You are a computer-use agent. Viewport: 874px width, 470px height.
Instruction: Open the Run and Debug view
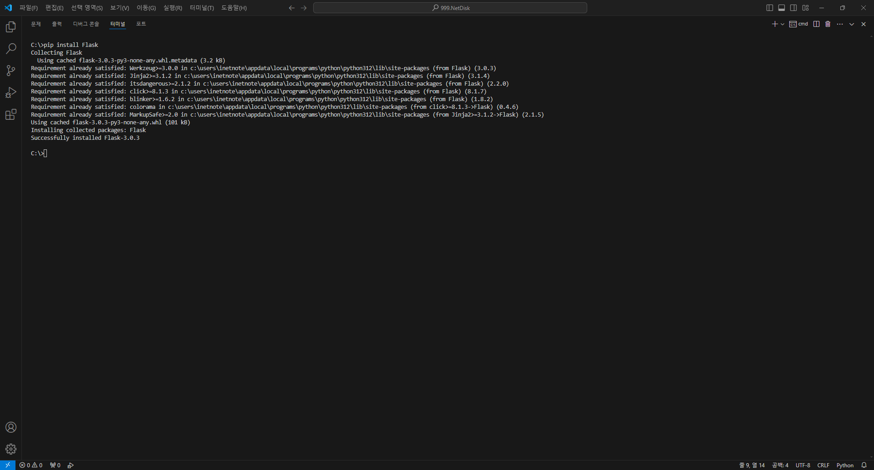11,92
